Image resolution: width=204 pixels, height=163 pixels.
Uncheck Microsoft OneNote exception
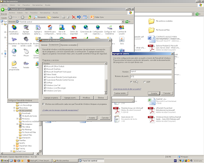point(45,69)
